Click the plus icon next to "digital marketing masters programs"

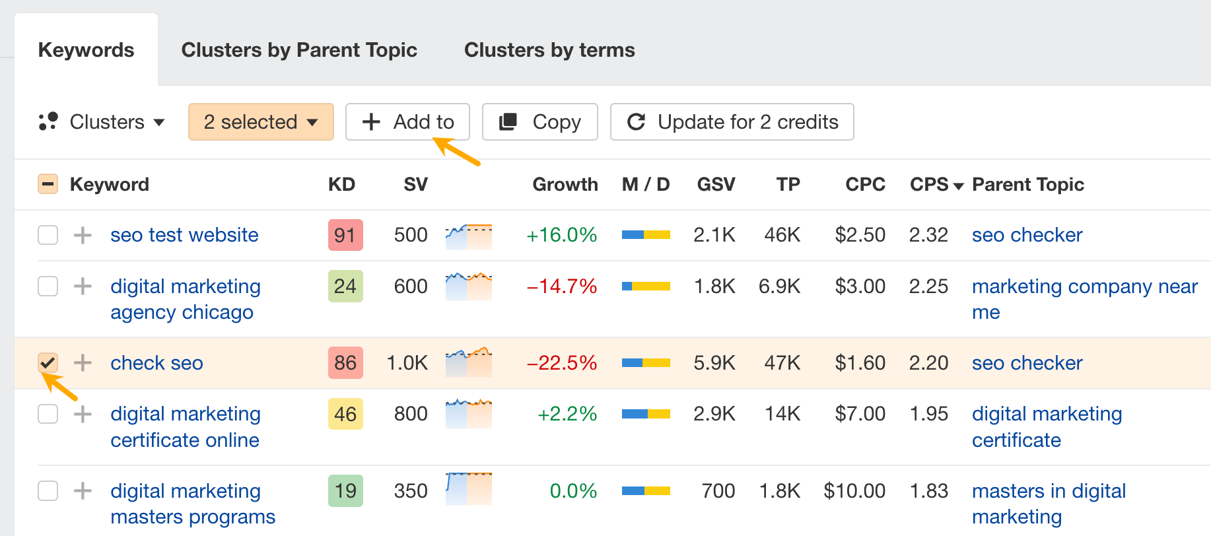pyautogui.click(x=82, y=490)
